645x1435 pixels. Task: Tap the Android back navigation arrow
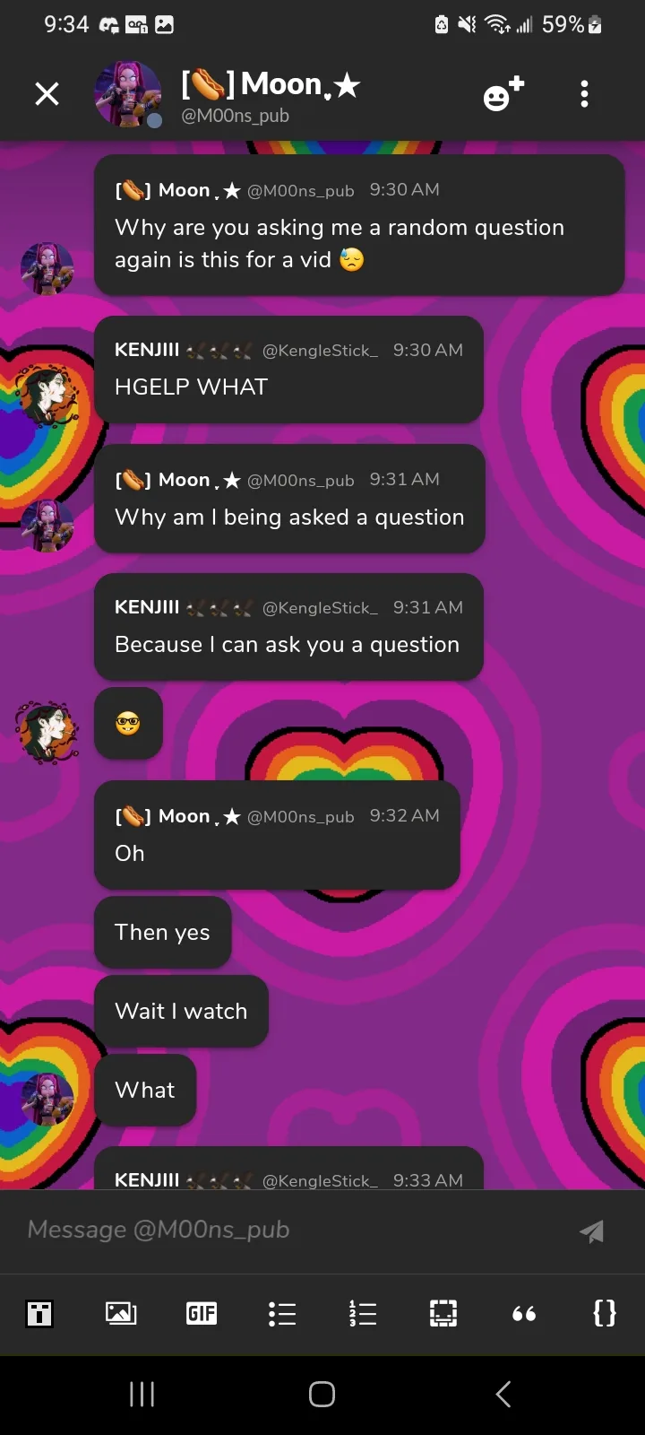[x=503, y=1394]
